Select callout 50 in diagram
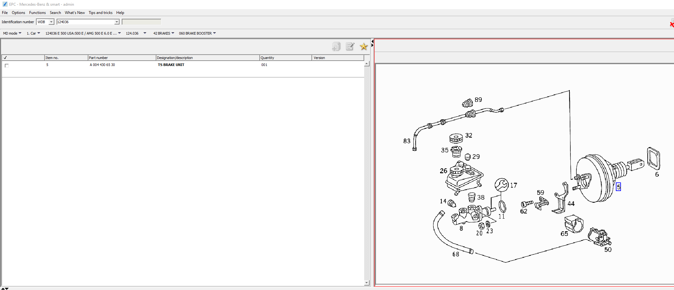Viewport: 674px width, 290px height. coord(608,250)
